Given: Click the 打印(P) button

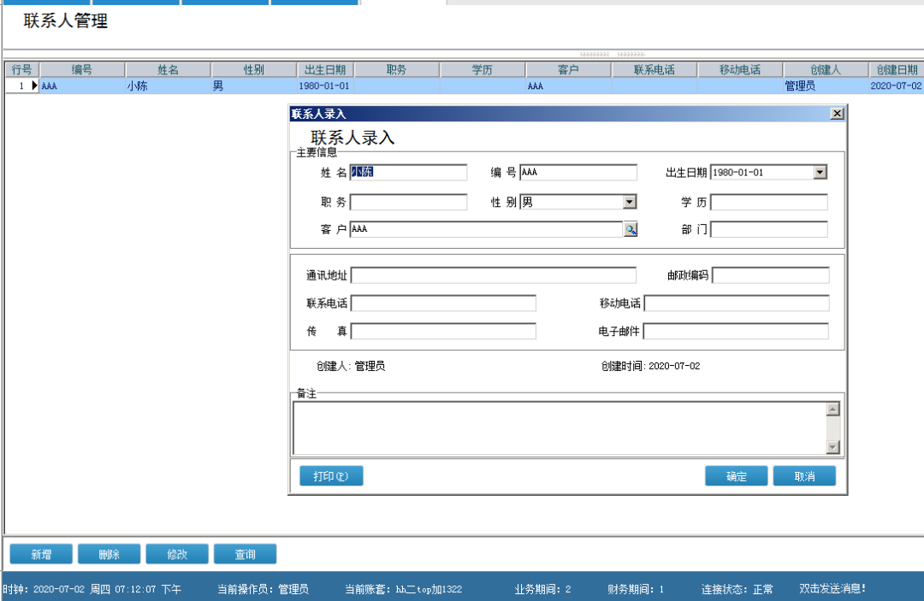Looking at the screenshot, I should tap(331, 476).
